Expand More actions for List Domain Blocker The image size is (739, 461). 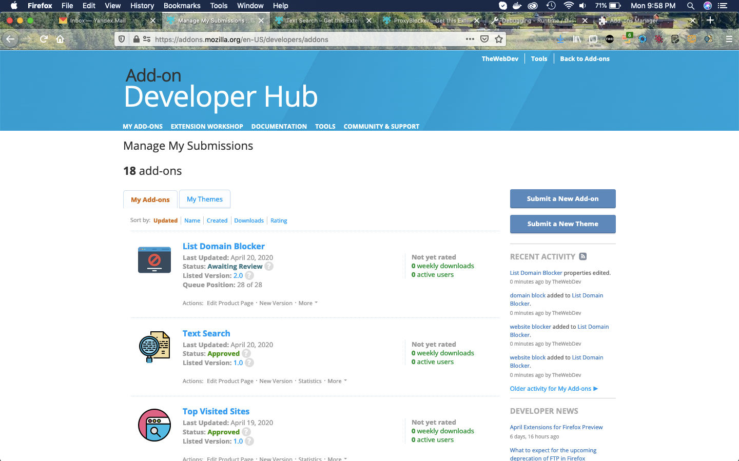(x=308, y=303)
